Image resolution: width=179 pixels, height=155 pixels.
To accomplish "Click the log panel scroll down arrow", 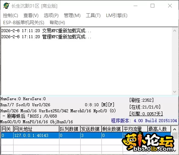I will click(175, 92).
